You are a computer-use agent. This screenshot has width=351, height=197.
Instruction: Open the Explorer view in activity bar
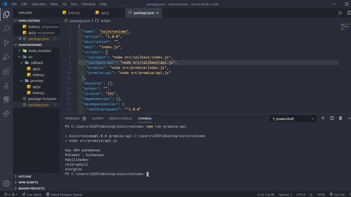[x=7, y=15]
